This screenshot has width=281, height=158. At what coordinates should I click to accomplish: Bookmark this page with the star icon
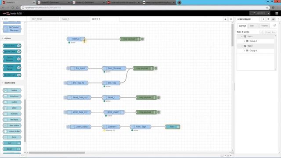coord(267,7)
